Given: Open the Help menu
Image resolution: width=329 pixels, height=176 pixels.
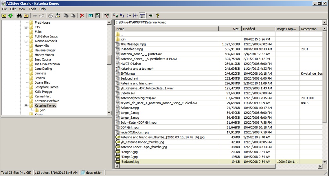Looking at the screenshot, I should tap(42, 9).
